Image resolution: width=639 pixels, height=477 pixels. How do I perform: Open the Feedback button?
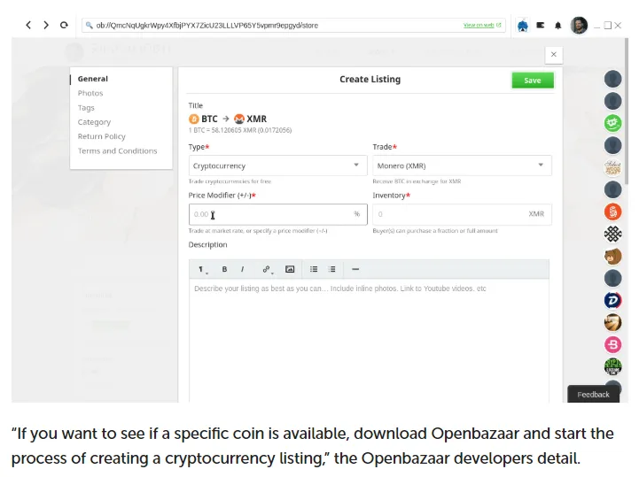click(x=593, y=394)
